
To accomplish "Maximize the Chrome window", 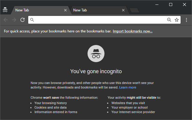I will coord(171,5).
